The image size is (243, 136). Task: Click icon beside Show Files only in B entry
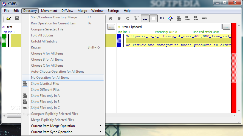pos(25,102)
